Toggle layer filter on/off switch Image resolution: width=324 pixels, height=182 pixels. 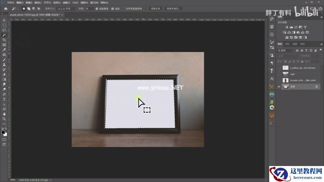pos(321,50)
